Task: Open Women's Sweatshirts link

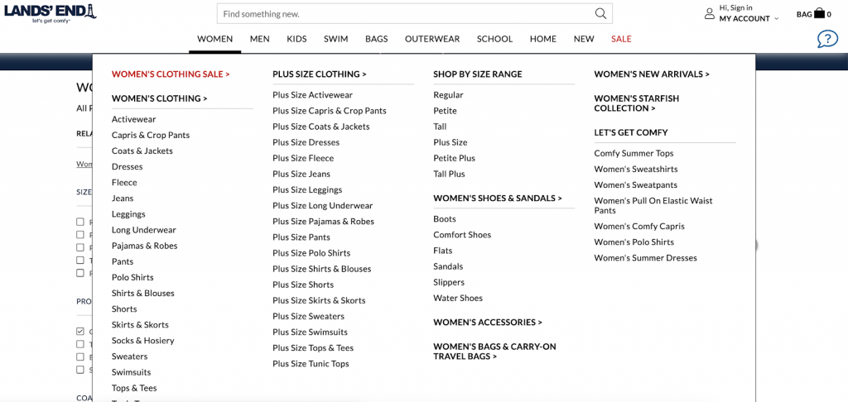Action: point(635,169)
